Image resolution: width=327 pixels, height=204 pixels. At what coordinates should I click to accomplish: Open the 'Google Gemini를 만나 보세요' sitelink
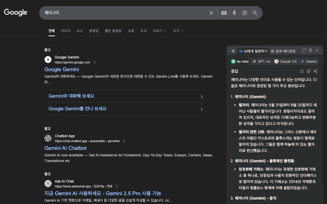(x=77, y=109)
